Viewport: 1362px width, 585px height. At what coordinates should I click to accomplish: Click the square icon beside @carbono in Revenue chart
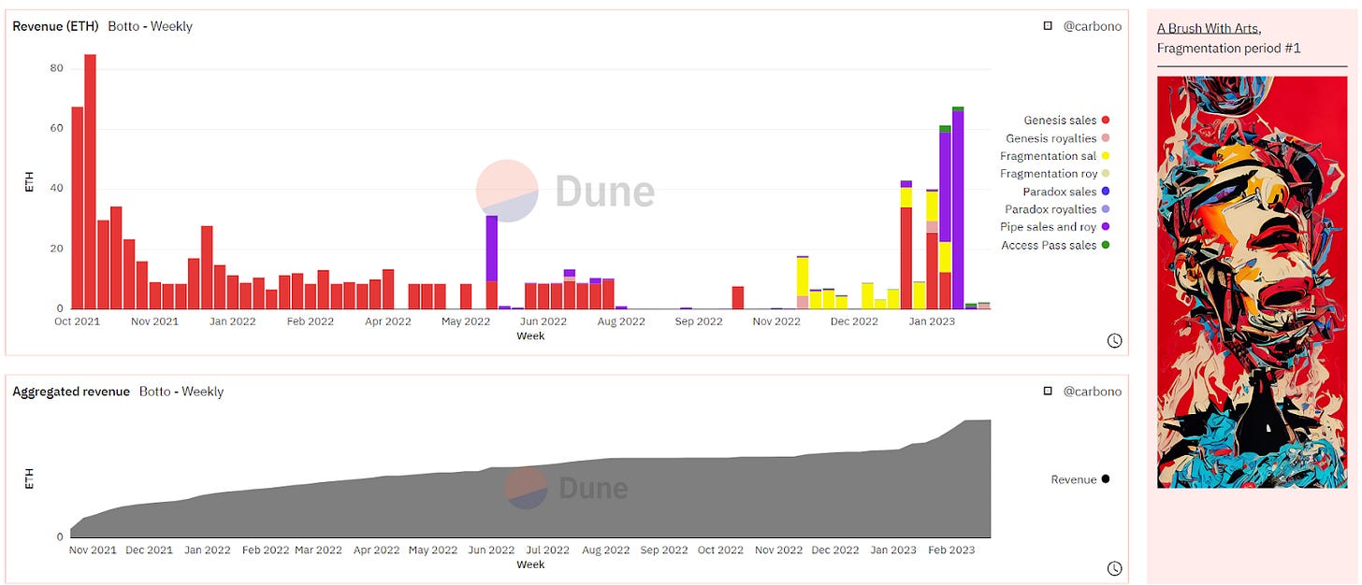click(x=1048, y=26)
